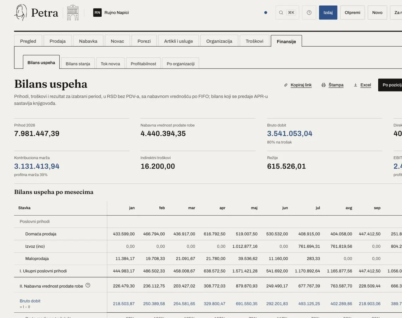Viewport: 402px width, 318px height.
Task: Click the download icon beside Excel
Action: pyautogui.click(x=356, y=85)
